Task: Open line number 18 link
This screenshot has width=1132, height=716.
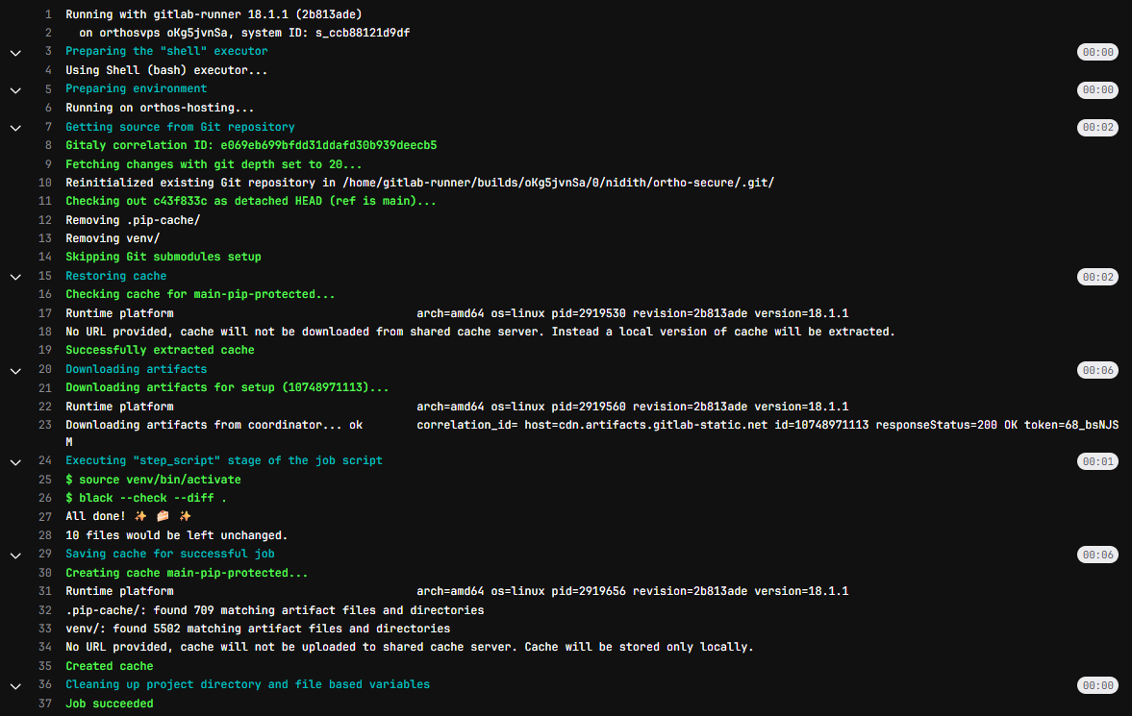Action: (x=45, y=332)
